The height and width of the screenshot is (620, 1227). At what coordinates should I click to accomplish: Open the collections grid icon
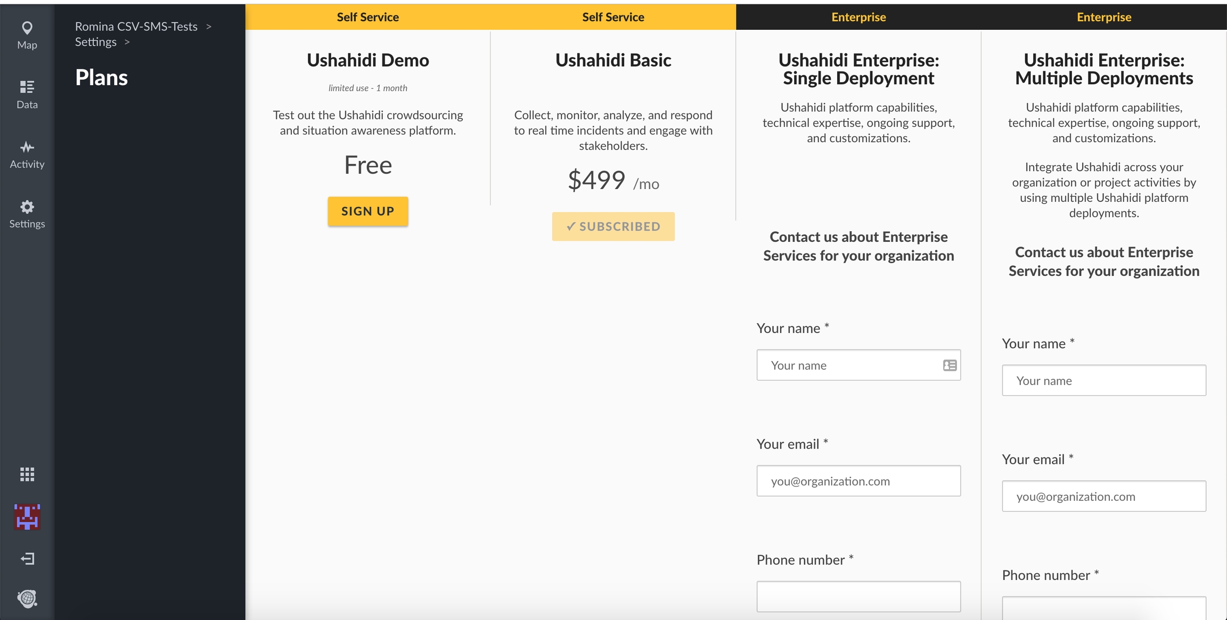click(x=27, y=474)
